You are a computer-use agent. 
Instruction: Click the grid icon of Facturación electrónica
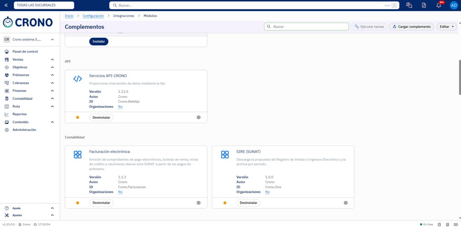(x=78, y=155)
